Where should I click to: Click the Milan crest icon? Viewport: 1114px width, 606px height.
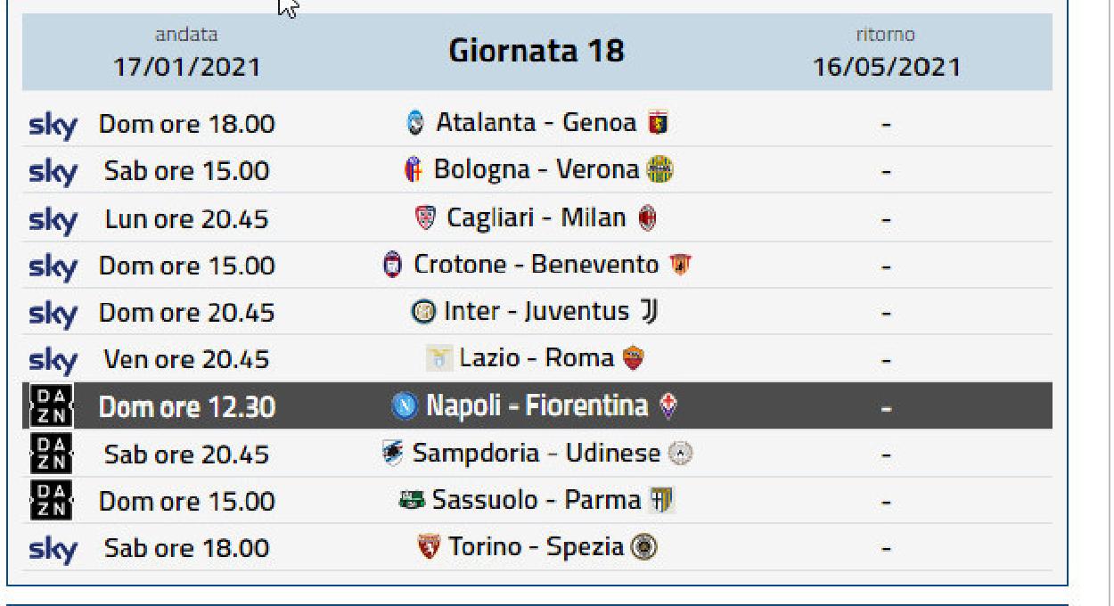click(x=647, y=217)
